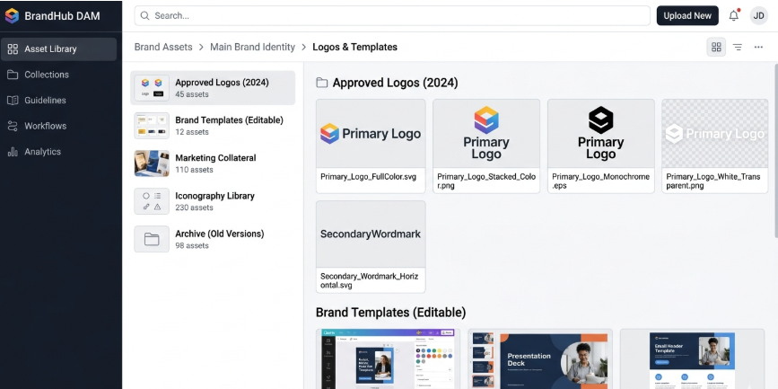
Task: Click '12 assets' count text
Action: coord(192,132)
